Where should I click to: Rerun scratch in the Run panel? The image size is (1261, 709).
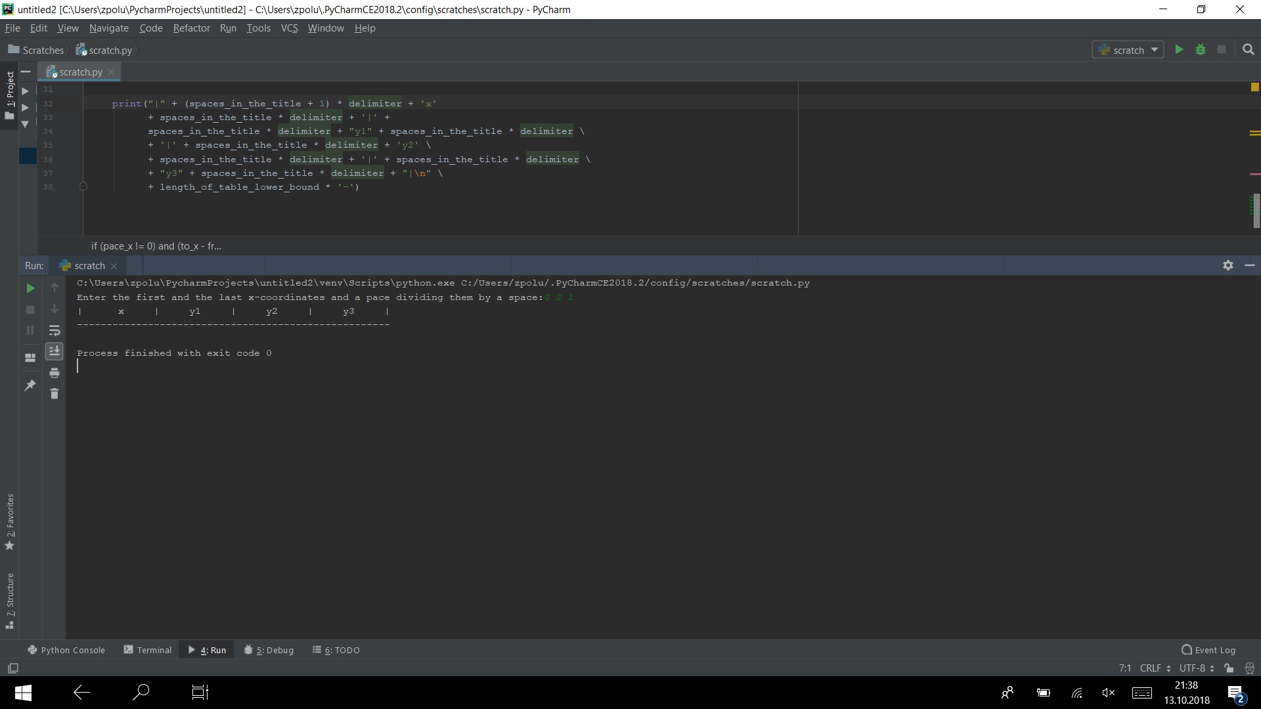30,288
